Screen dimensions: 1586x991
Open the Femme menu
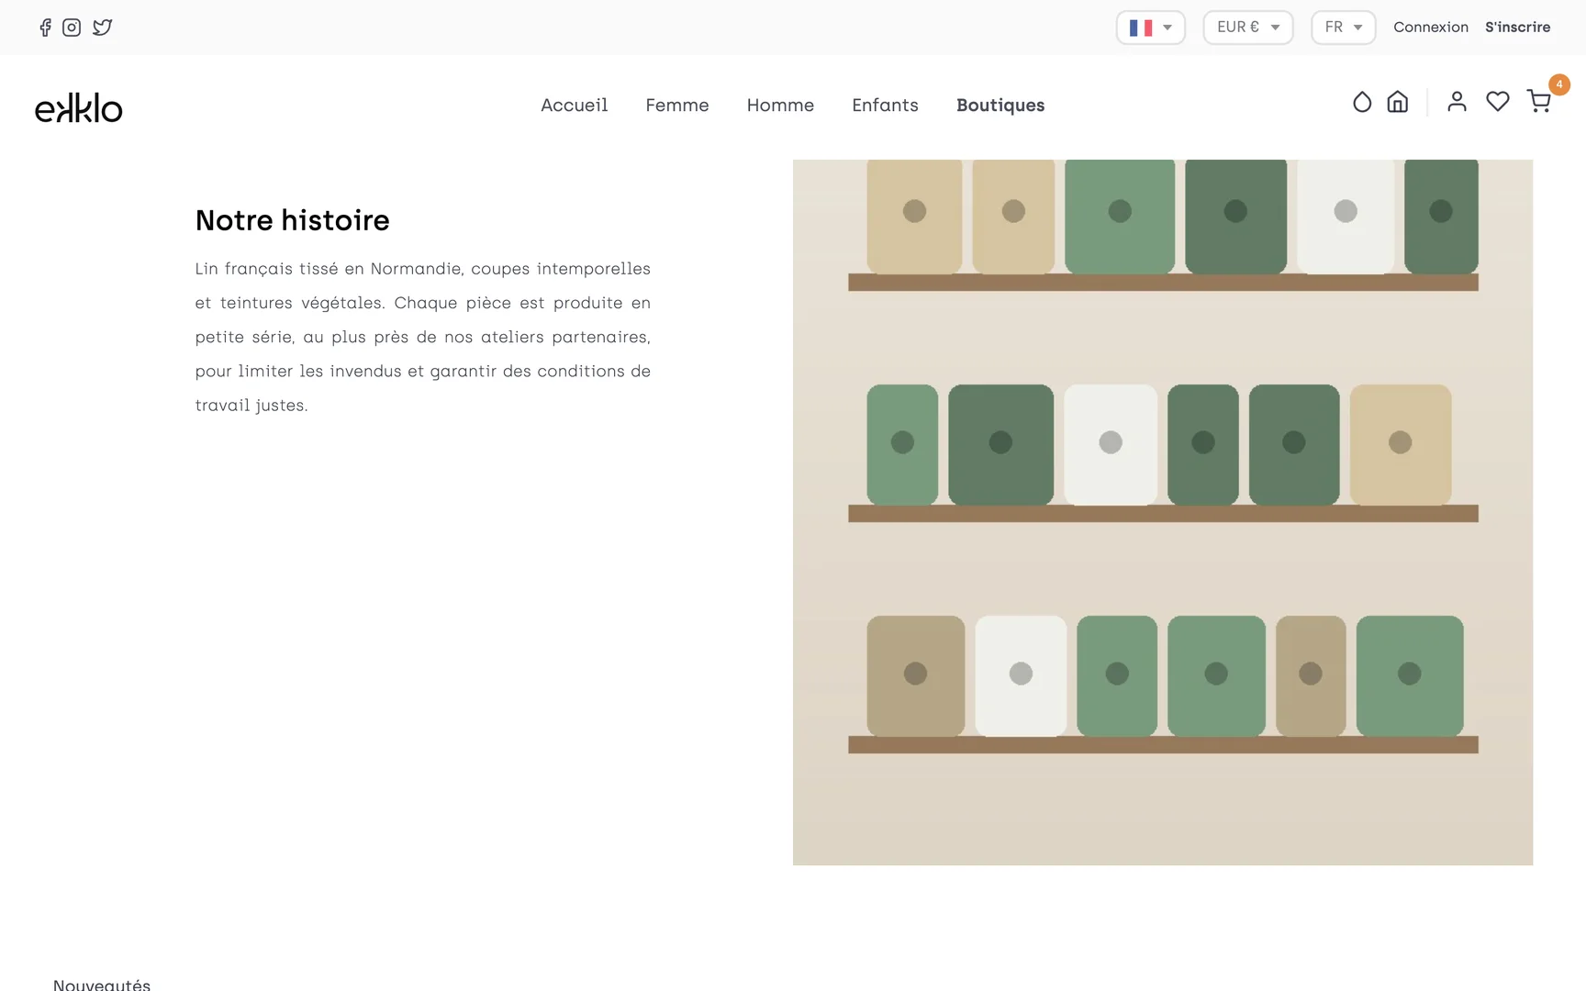click(677, 106)
